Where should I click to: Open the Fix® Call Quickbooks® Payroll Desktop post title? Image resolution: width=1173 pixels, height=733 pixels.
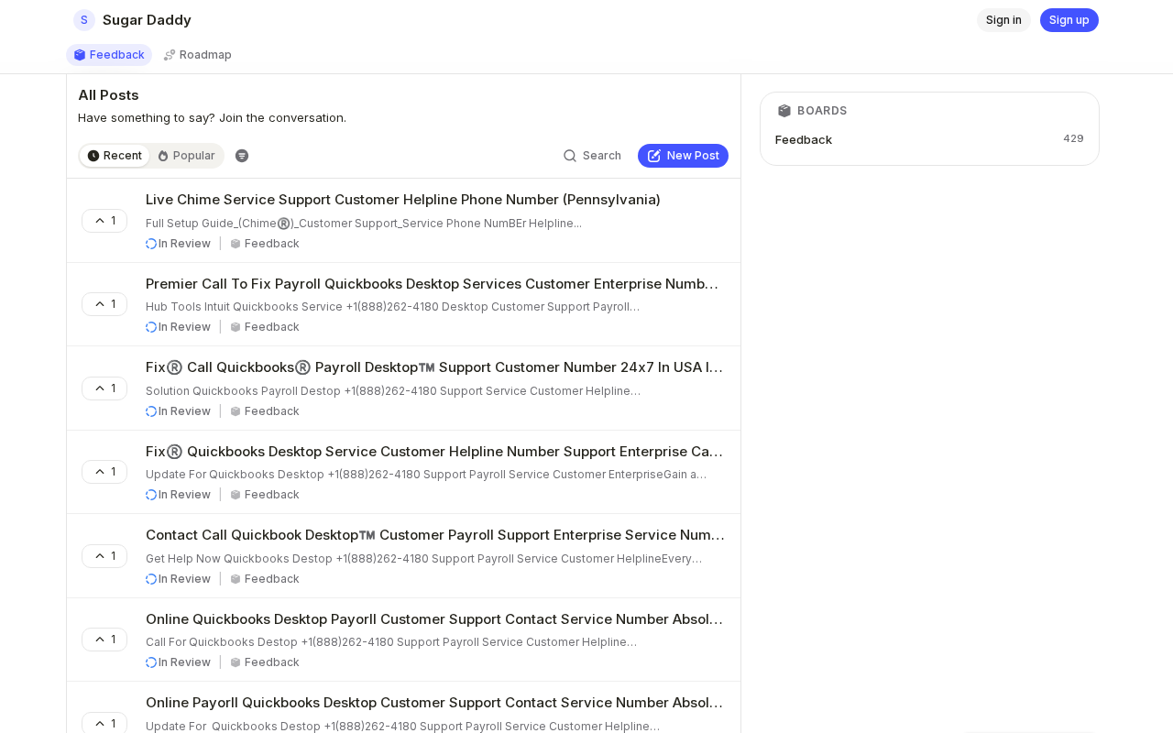[x=435, y=367]
